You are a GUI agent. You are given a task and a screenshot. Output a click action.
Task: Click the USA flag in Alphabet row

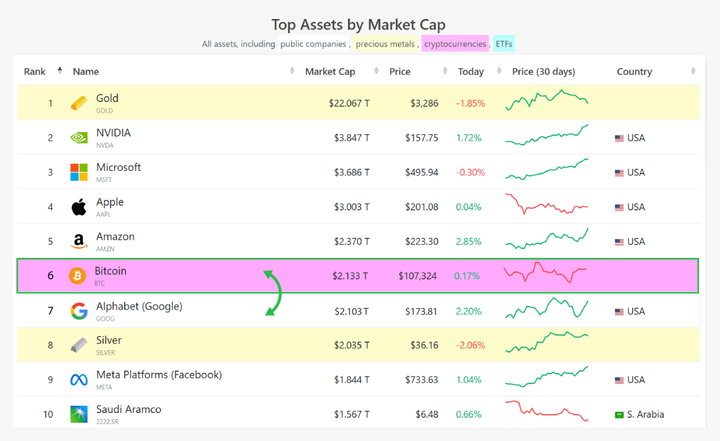tap(619, 312)
